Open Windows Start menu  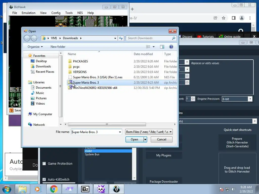pyautogui.click(x=6, y=189)
